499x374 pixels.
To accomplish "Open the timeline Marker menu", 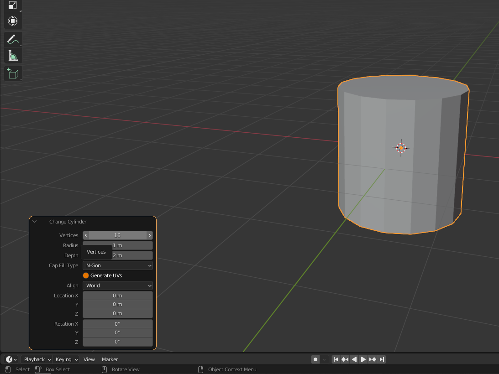I will coord(110,359).
